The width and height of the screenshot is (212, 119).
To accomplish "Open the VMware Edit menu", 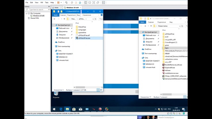I will point(31,2).
